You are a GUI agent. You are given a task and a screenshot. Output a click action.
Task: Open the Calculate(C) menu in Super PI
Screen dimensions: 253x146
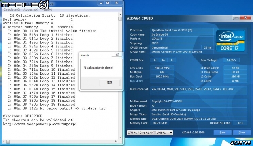pos(12,9)
